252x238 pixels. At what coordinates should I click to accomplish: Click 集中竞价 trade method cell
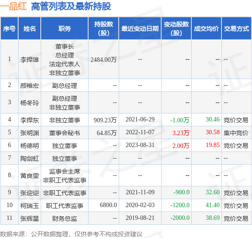click(236, 133)
